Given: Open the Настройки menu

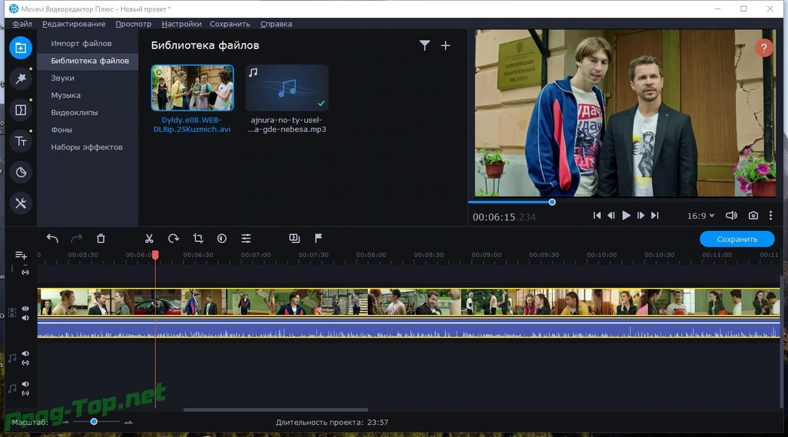Looking at the screenshot, I should pos(181,24).
